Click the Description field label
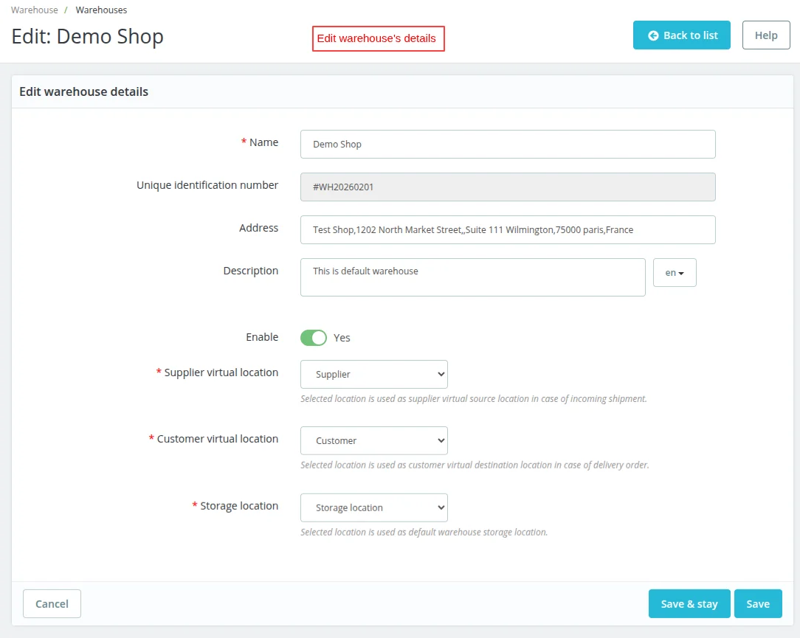 (251, 271)
